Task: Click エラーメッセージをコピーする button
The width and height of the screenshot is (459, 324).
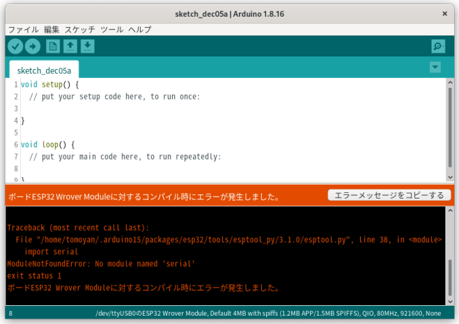Action: click(x=389, y=195)
